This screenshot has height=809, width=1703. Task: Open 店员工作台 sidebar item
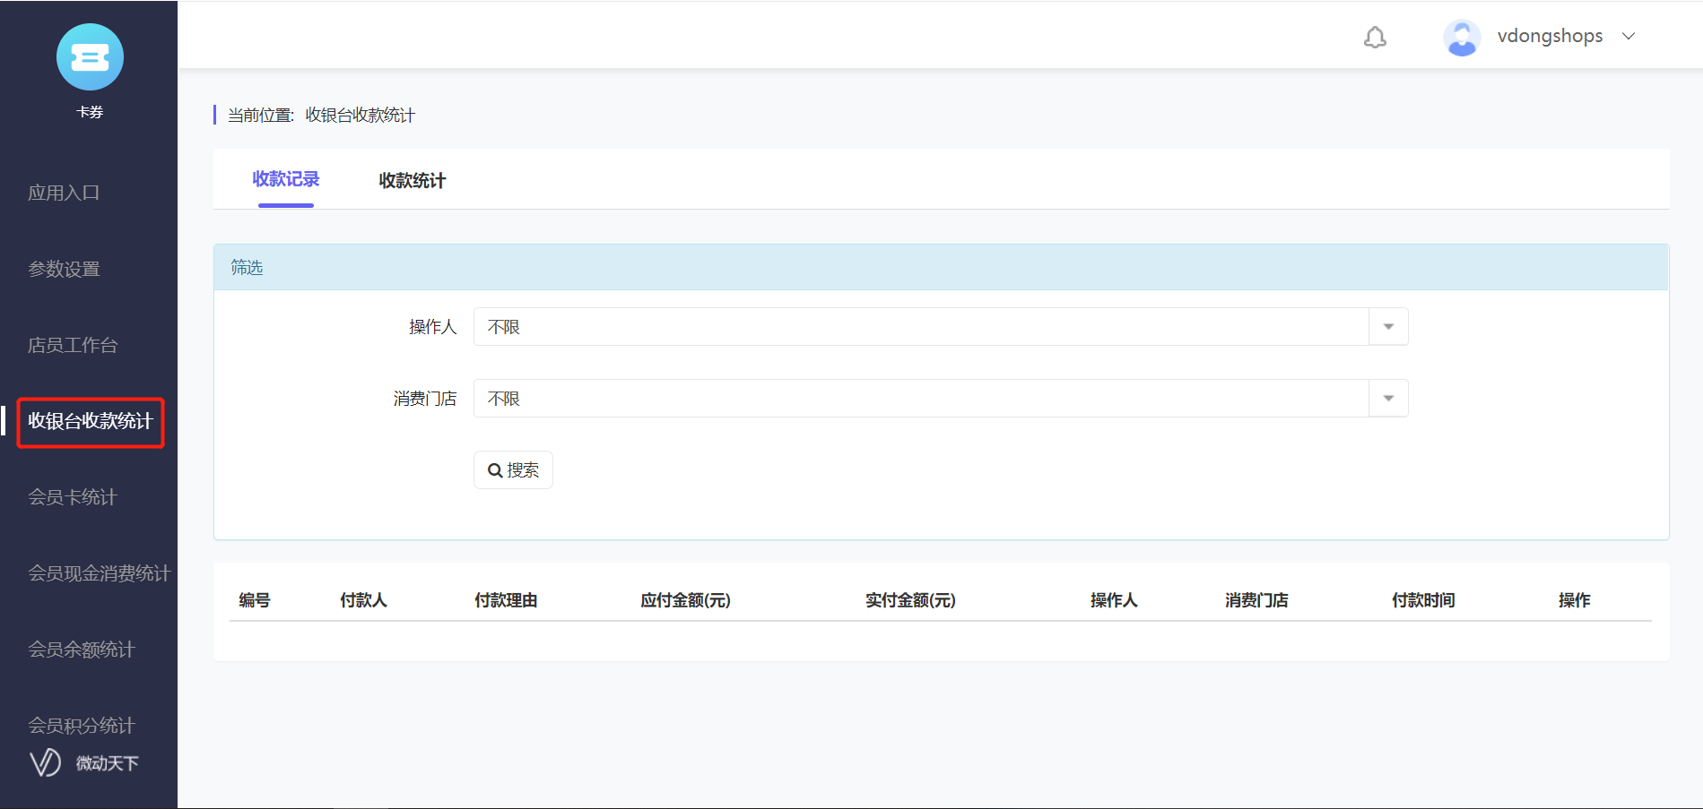click(73, 345)
